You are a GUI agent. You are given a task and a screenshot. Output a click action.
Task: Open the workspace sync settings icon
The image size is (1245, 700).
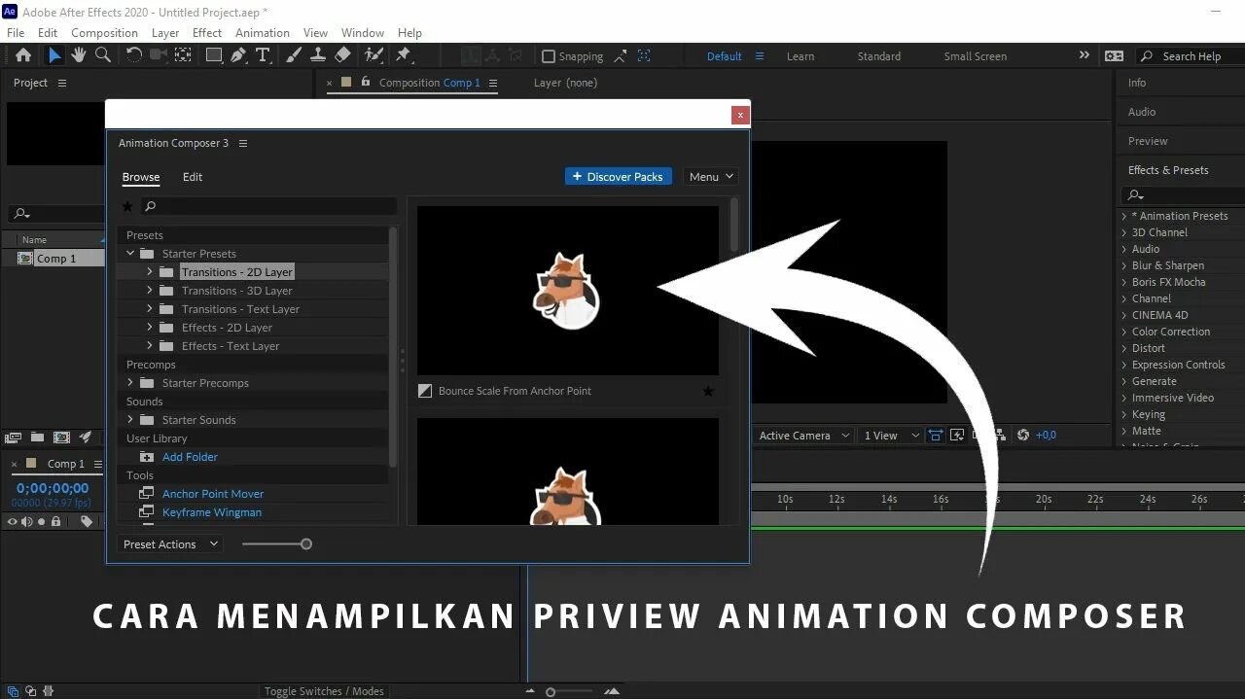tap(1115, 56)
